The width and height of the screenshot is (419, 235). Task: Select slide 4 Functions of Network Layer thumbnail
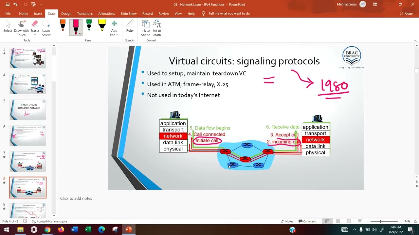click(x=28, y=84)
